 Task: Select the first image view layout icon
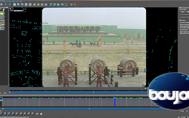click(x=34, y=5)
